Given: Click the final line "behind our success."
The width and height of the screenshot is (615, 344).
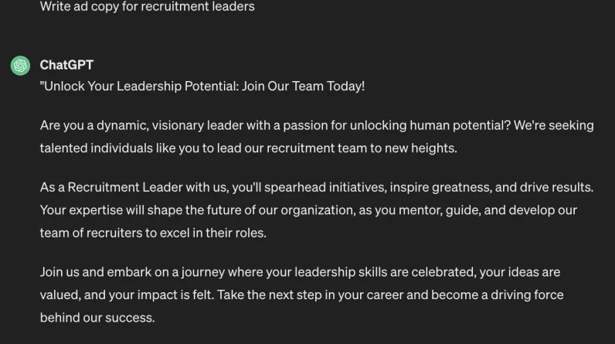Looking at the screenshot, I should [x=97, y=318].
